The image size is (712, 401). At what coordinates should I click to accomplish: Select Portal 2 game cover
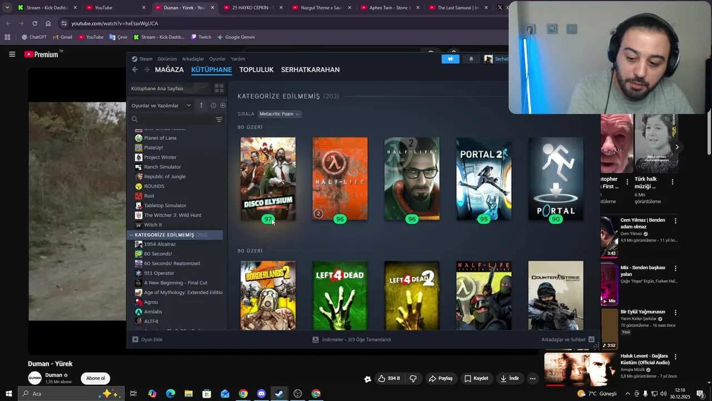coord(484,178)
